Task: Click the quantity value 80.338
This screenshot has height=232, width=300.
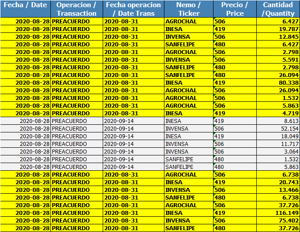Action: 278,83
